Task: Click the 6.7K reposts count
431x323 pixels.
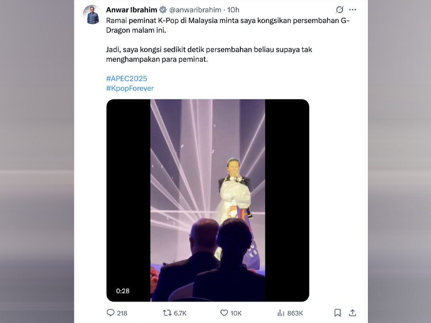Action: (180, 313)
